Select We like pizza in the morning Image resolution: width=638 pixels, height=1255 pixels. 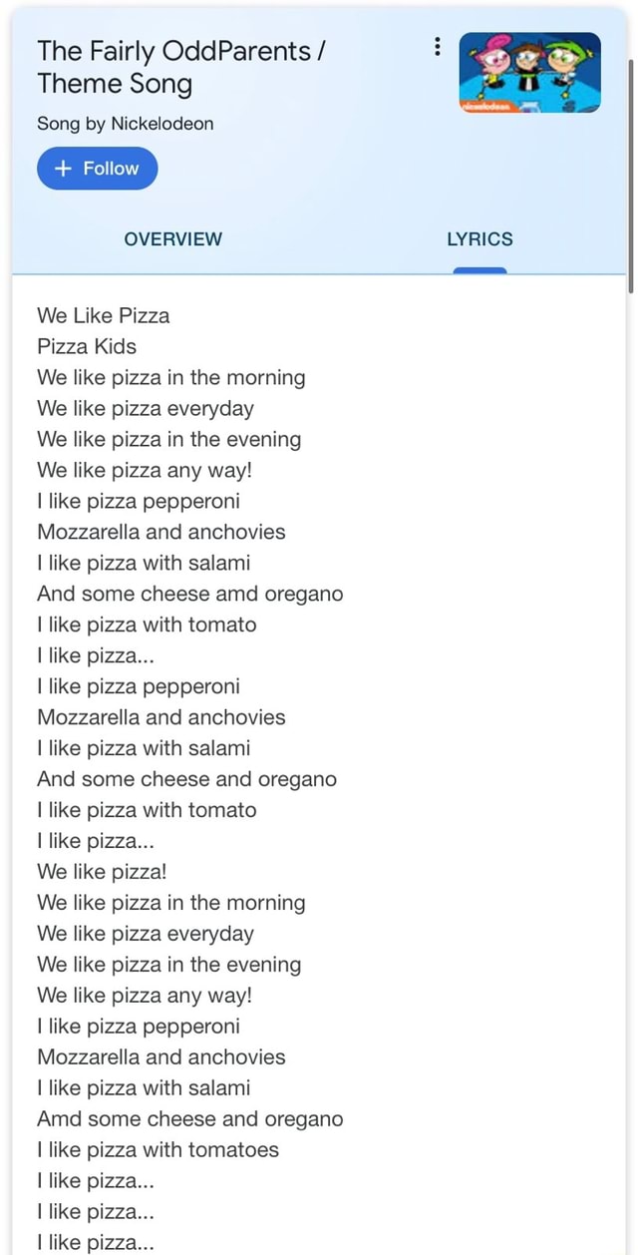click(170, 377)
